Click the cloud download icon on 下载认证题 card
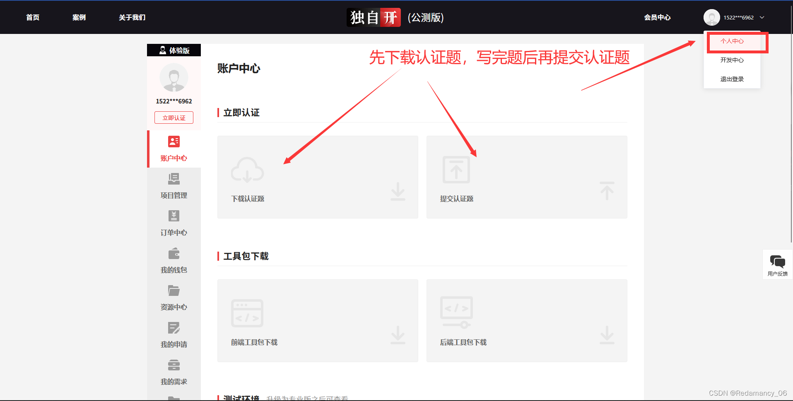Image resolution: width=793 pixels, height=401 pixels. [247, 170]
